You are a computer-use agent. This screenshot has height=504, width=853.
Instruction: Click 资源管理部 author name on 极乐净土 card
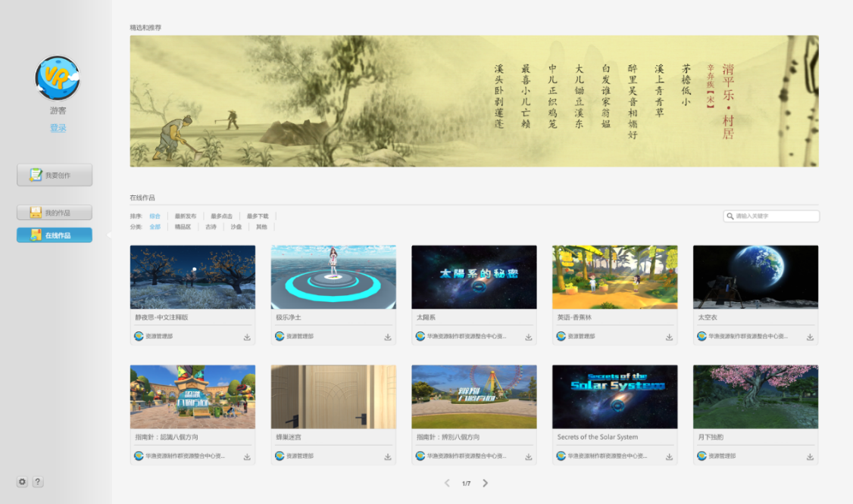pyautogui.click(x=300, y=336)
